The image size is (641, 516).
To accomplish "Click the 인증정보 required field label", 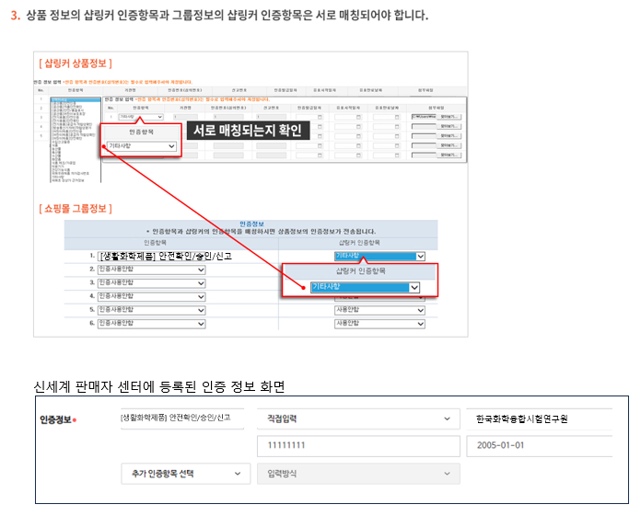I will (x=57, y=419).
